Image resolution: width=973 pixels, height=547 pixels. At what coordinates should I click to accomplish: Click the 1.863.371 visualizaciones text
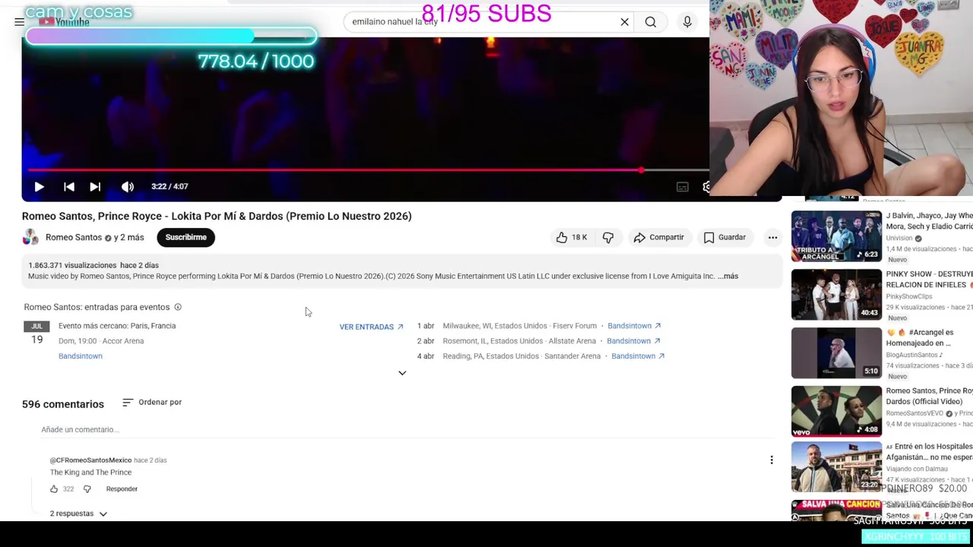coord(72,265)
